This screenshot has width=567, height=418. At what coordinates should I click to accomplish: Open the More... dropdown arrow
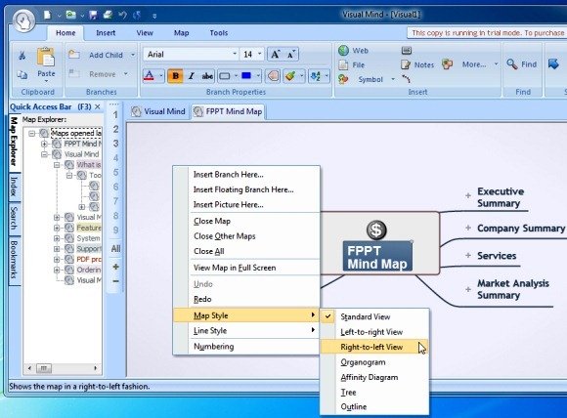(497, 63)
